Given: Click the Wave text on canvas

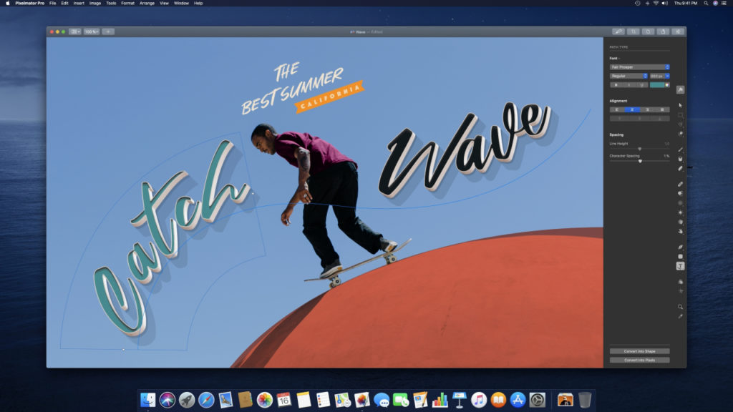Looking at the screenshot, I should click(x=465, y=149).
